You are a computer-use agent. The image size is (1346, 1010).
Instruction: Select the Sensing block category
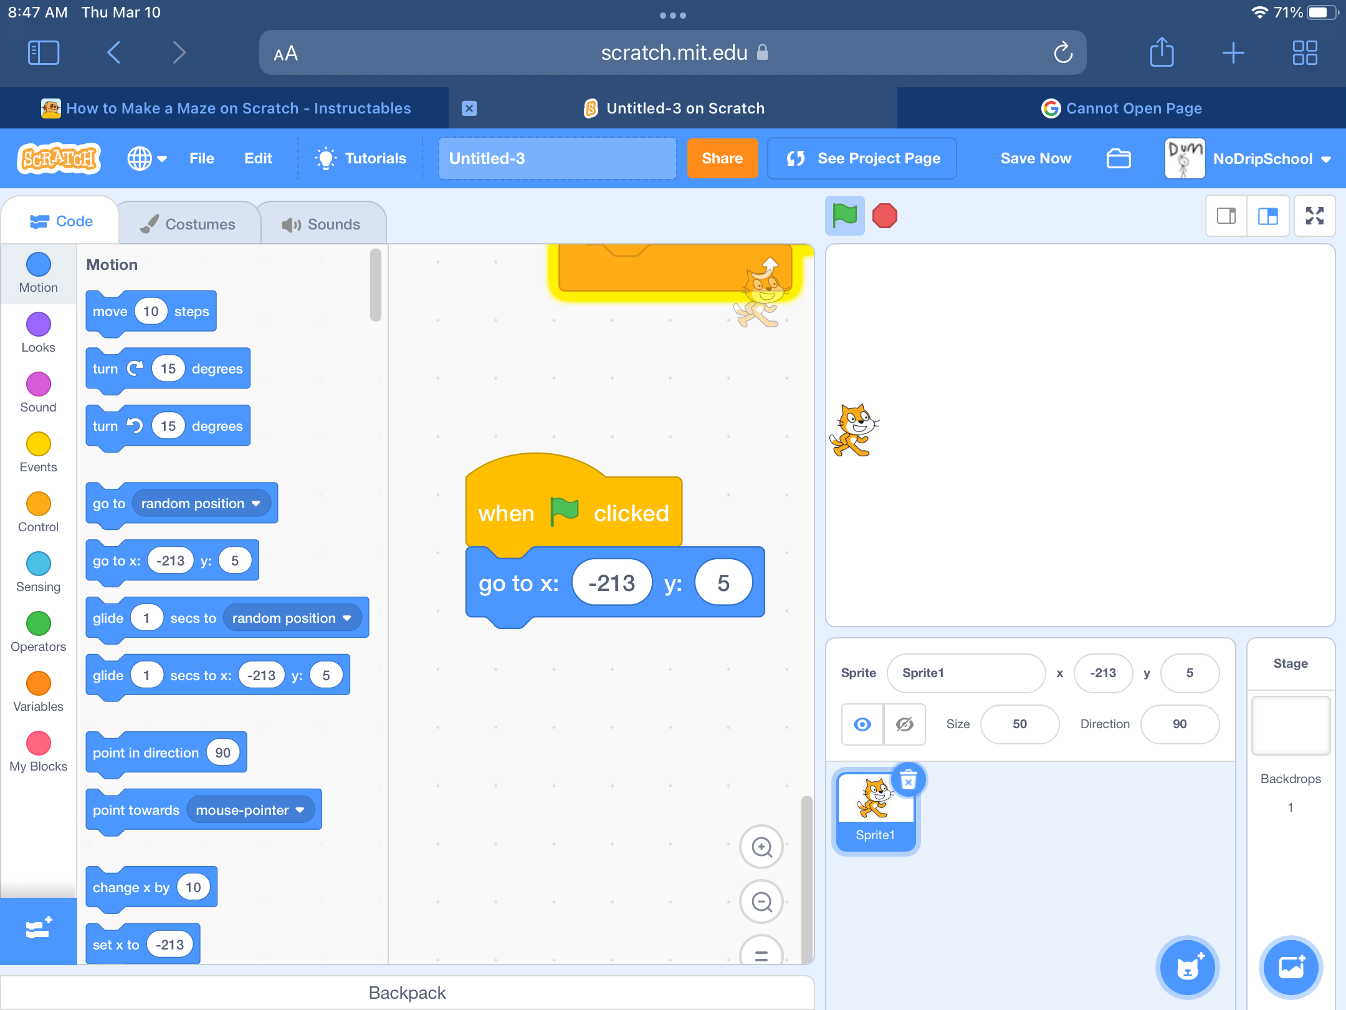coord(38,564)
